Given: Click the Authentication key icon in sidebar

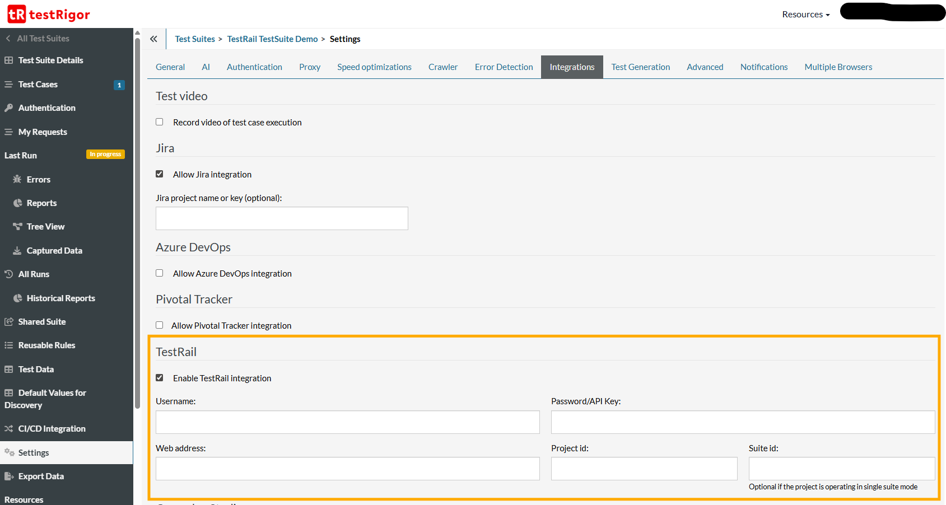Looking at the screenshot, I should click(9, 108).
